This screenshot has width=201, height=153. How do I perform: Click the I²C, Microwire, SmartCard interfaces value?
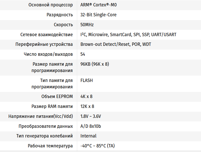[x=128, y=35]
